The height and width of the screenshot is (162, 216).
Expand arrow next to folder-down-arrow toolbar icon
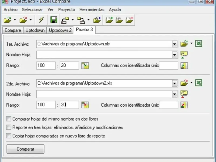click(89, 20)
